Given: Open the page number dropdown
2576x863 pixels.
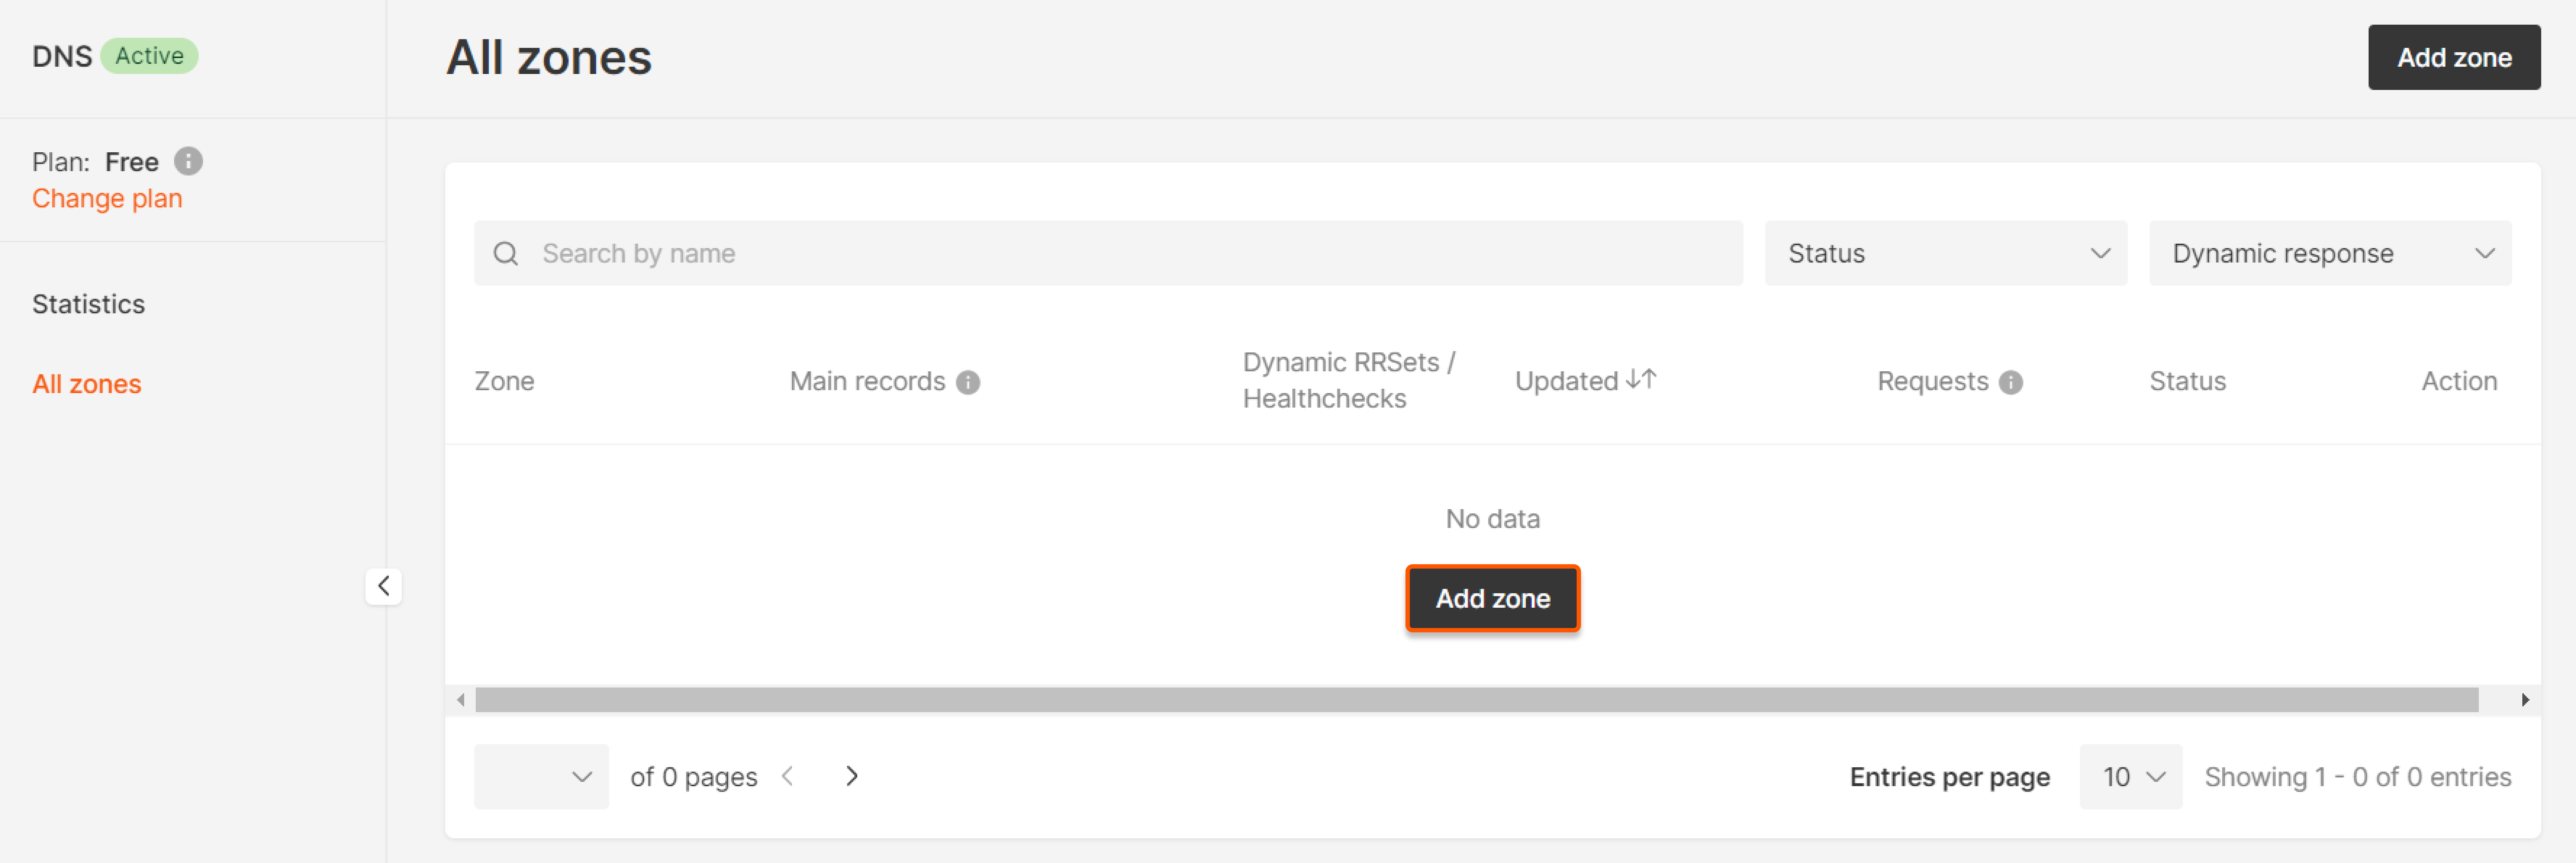Looking at the screenshot, I should (541, 777).
